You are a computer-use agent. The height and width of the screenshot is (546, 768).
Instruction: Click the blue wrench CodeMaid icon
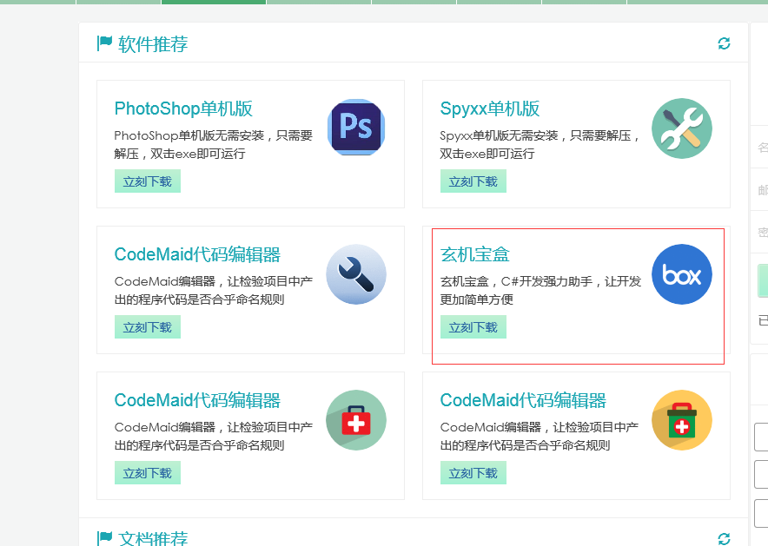pos(356,274)
